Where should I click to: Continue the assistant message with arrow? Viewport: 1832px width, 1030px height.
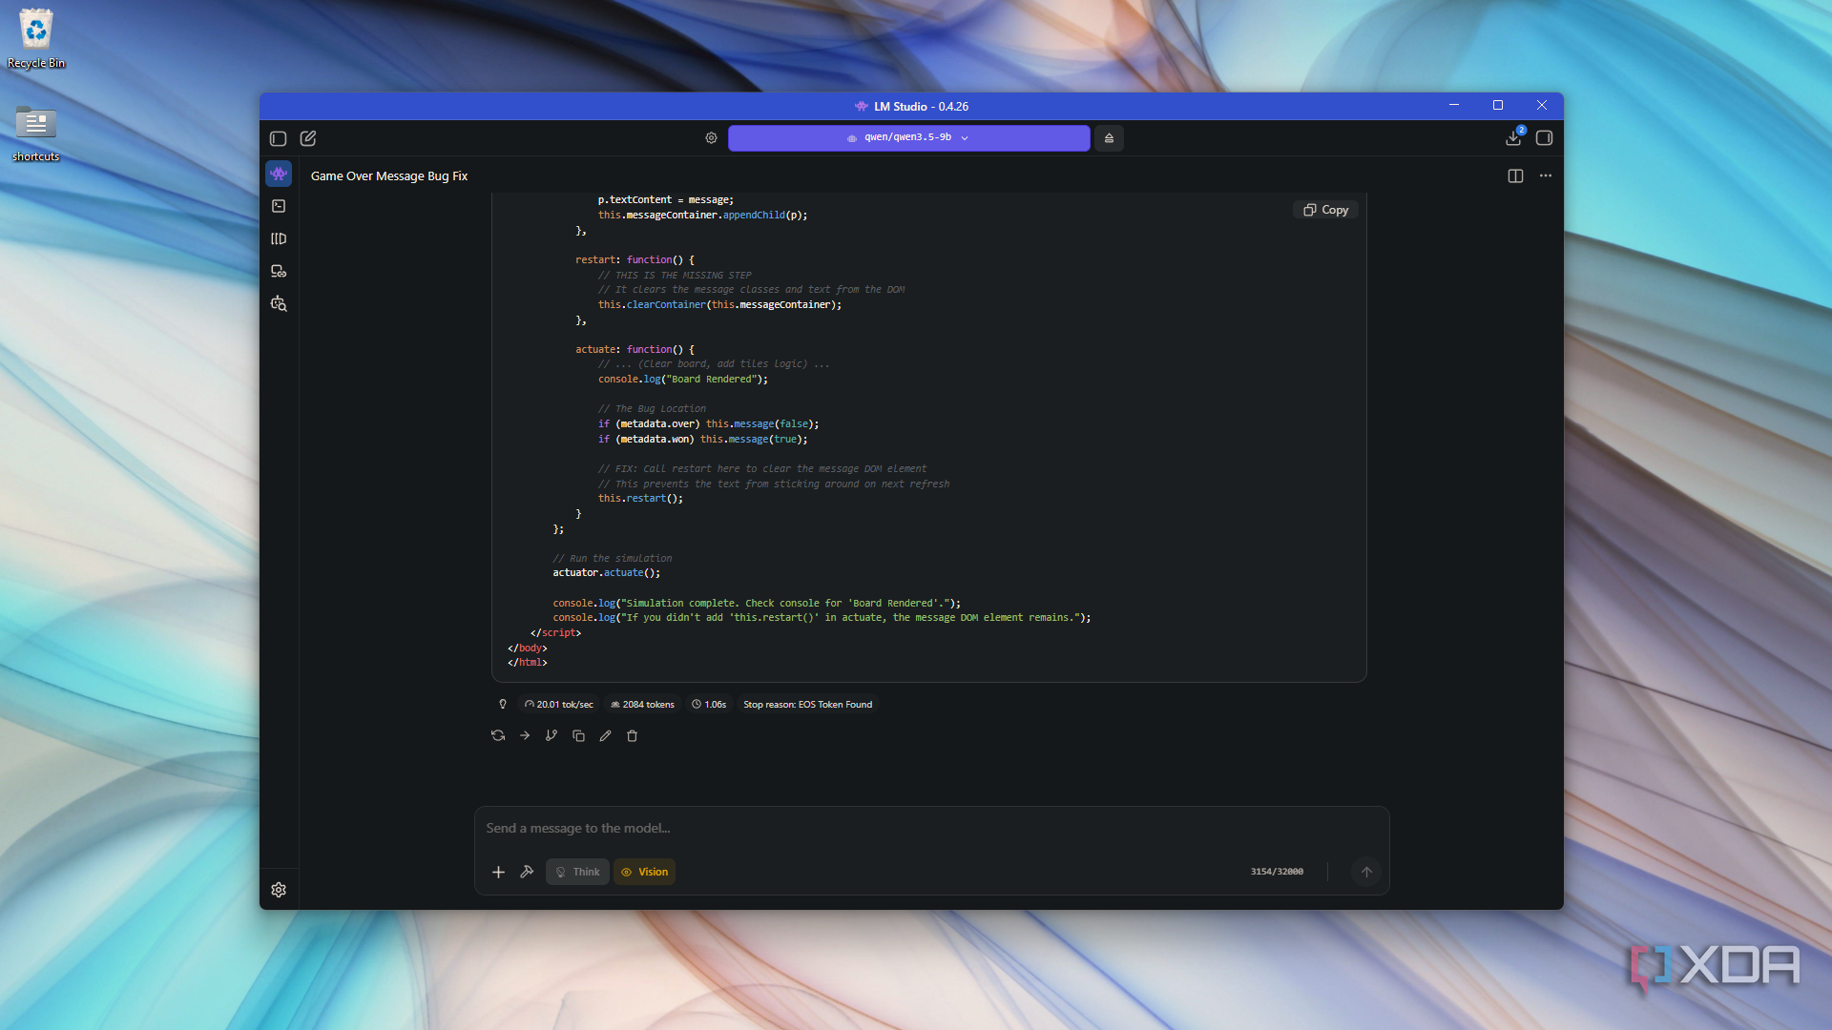pos(525,735)
